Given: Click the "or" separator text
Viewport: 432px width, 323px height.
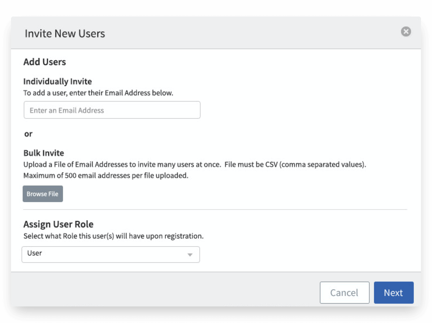Looking at the screenshot, I should [28, 134].
